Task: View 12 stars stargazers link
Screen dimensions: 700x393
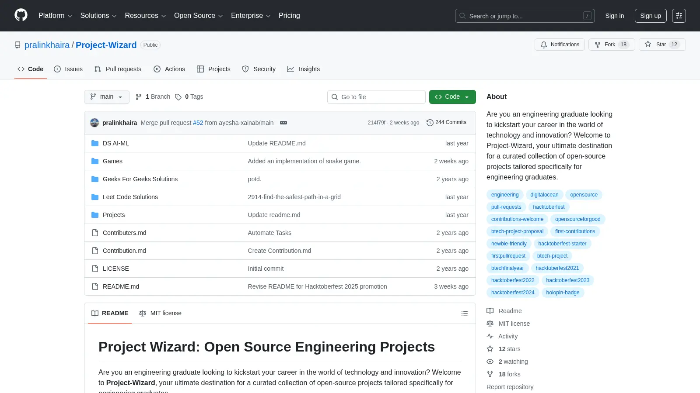Action: [504, 349]
